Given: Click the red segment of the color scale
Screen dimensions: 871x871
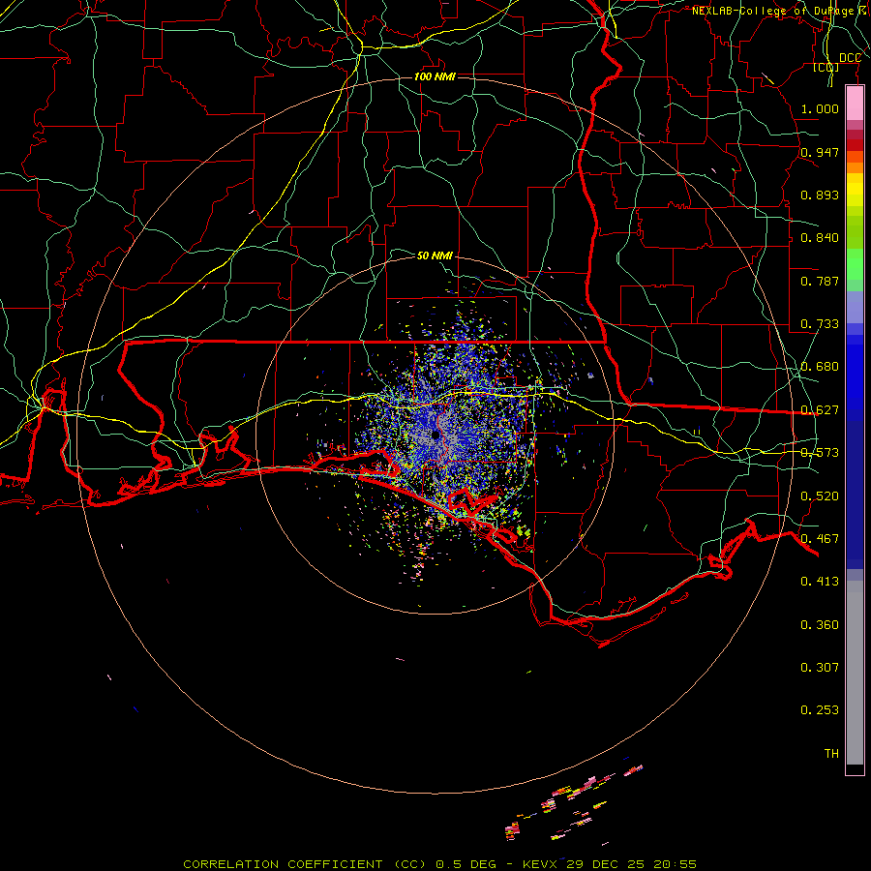Looking at the screenshot, I should (855, 145).
